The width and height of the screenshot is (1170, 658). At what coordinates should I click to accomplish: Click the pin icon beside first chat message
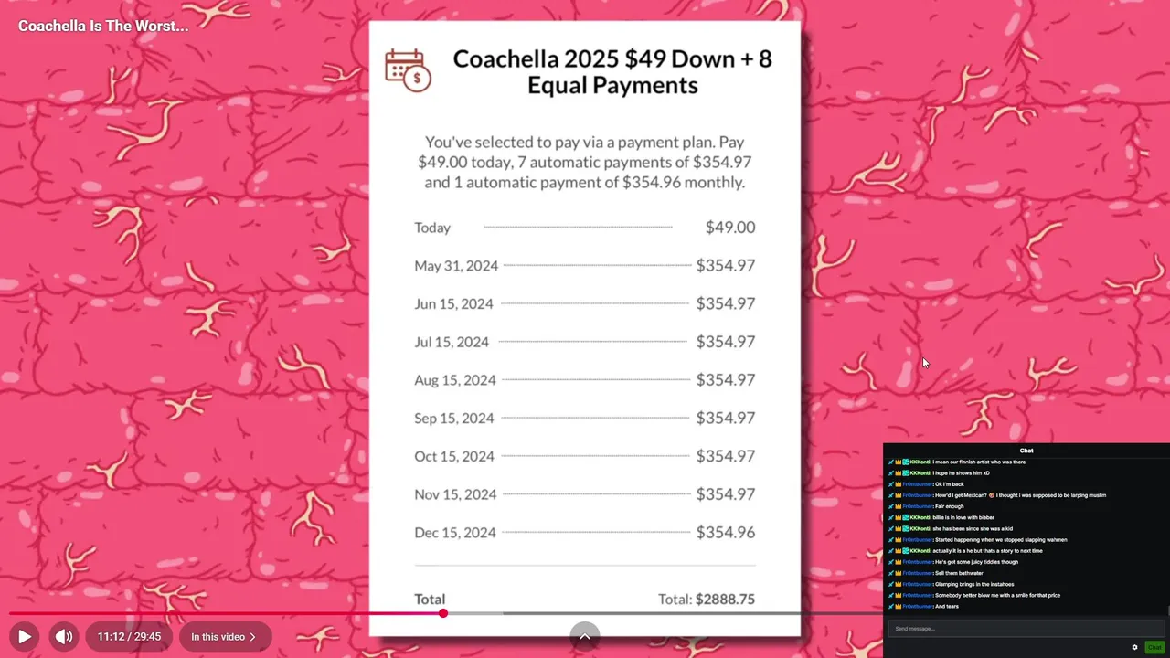891,462
